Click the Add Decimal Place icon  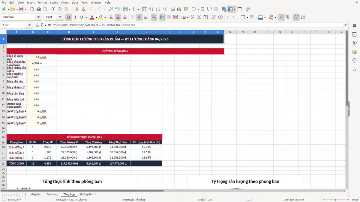point(214,17)
